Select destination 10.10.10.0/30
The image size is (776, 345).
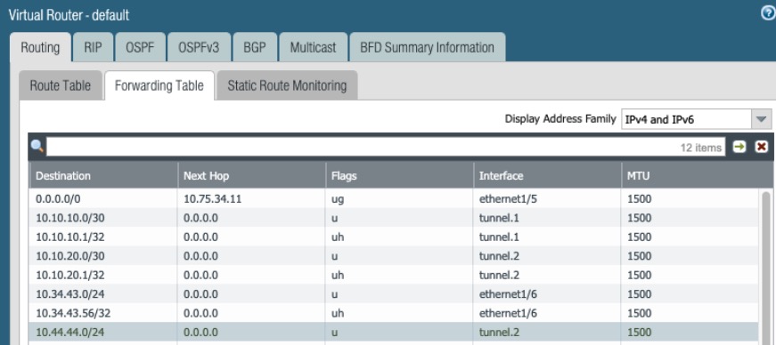(69, 218)
